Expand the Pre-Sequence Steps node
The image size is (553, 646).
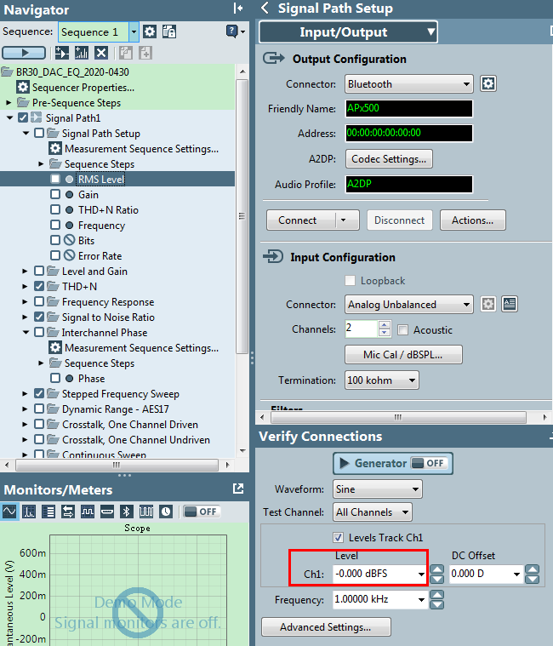pos(9,103)
